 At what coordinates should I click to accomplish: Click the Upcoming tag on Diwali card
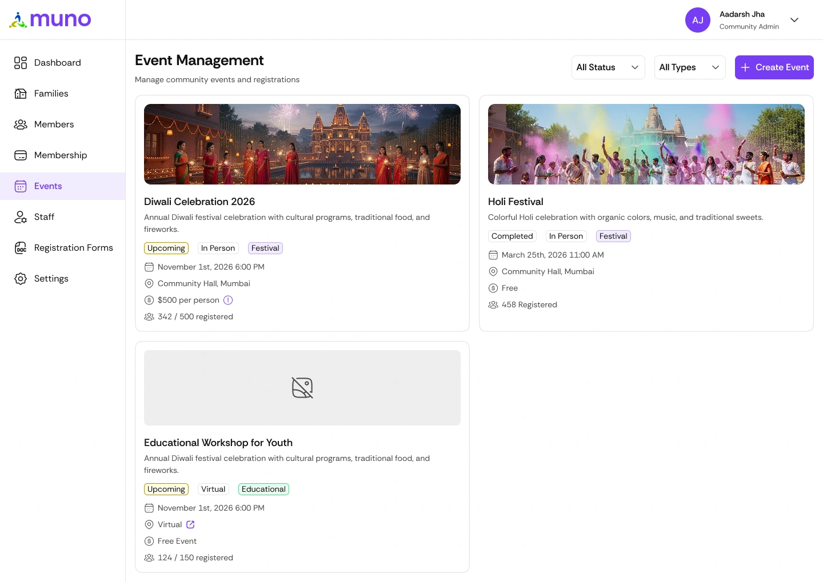pyautogui.click(x=166, y=248)
